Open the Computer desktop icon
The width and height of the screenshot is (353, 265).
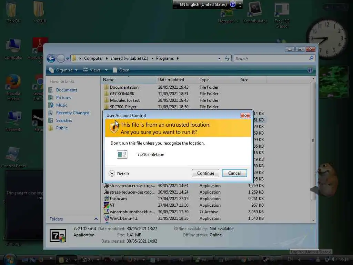tap(13, 49)
